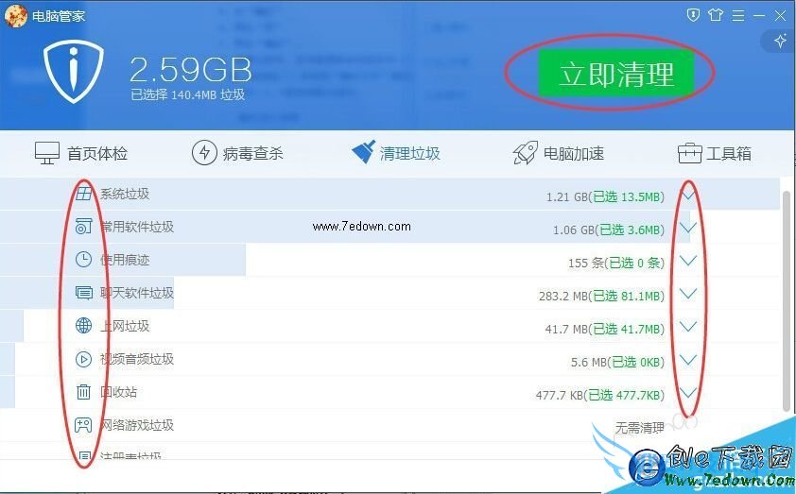Viewport: 796px width, 494px height.
Task: Close the 电脑管家 window
Action: (x=781, y=16)
